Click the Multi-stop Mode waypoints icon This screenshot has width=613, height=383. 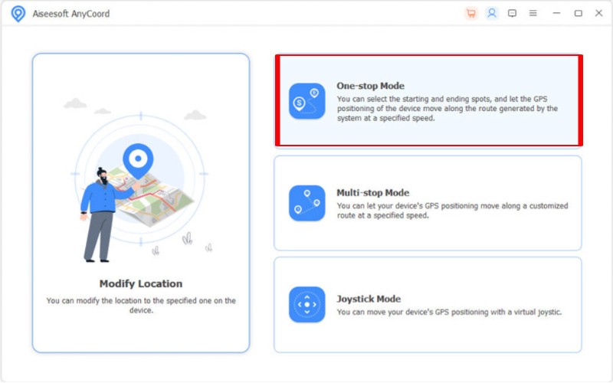pos(306,203)
